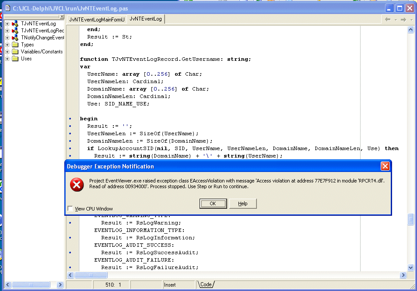Click the editor's horizontal scrollbar thumb

(91, 275)
